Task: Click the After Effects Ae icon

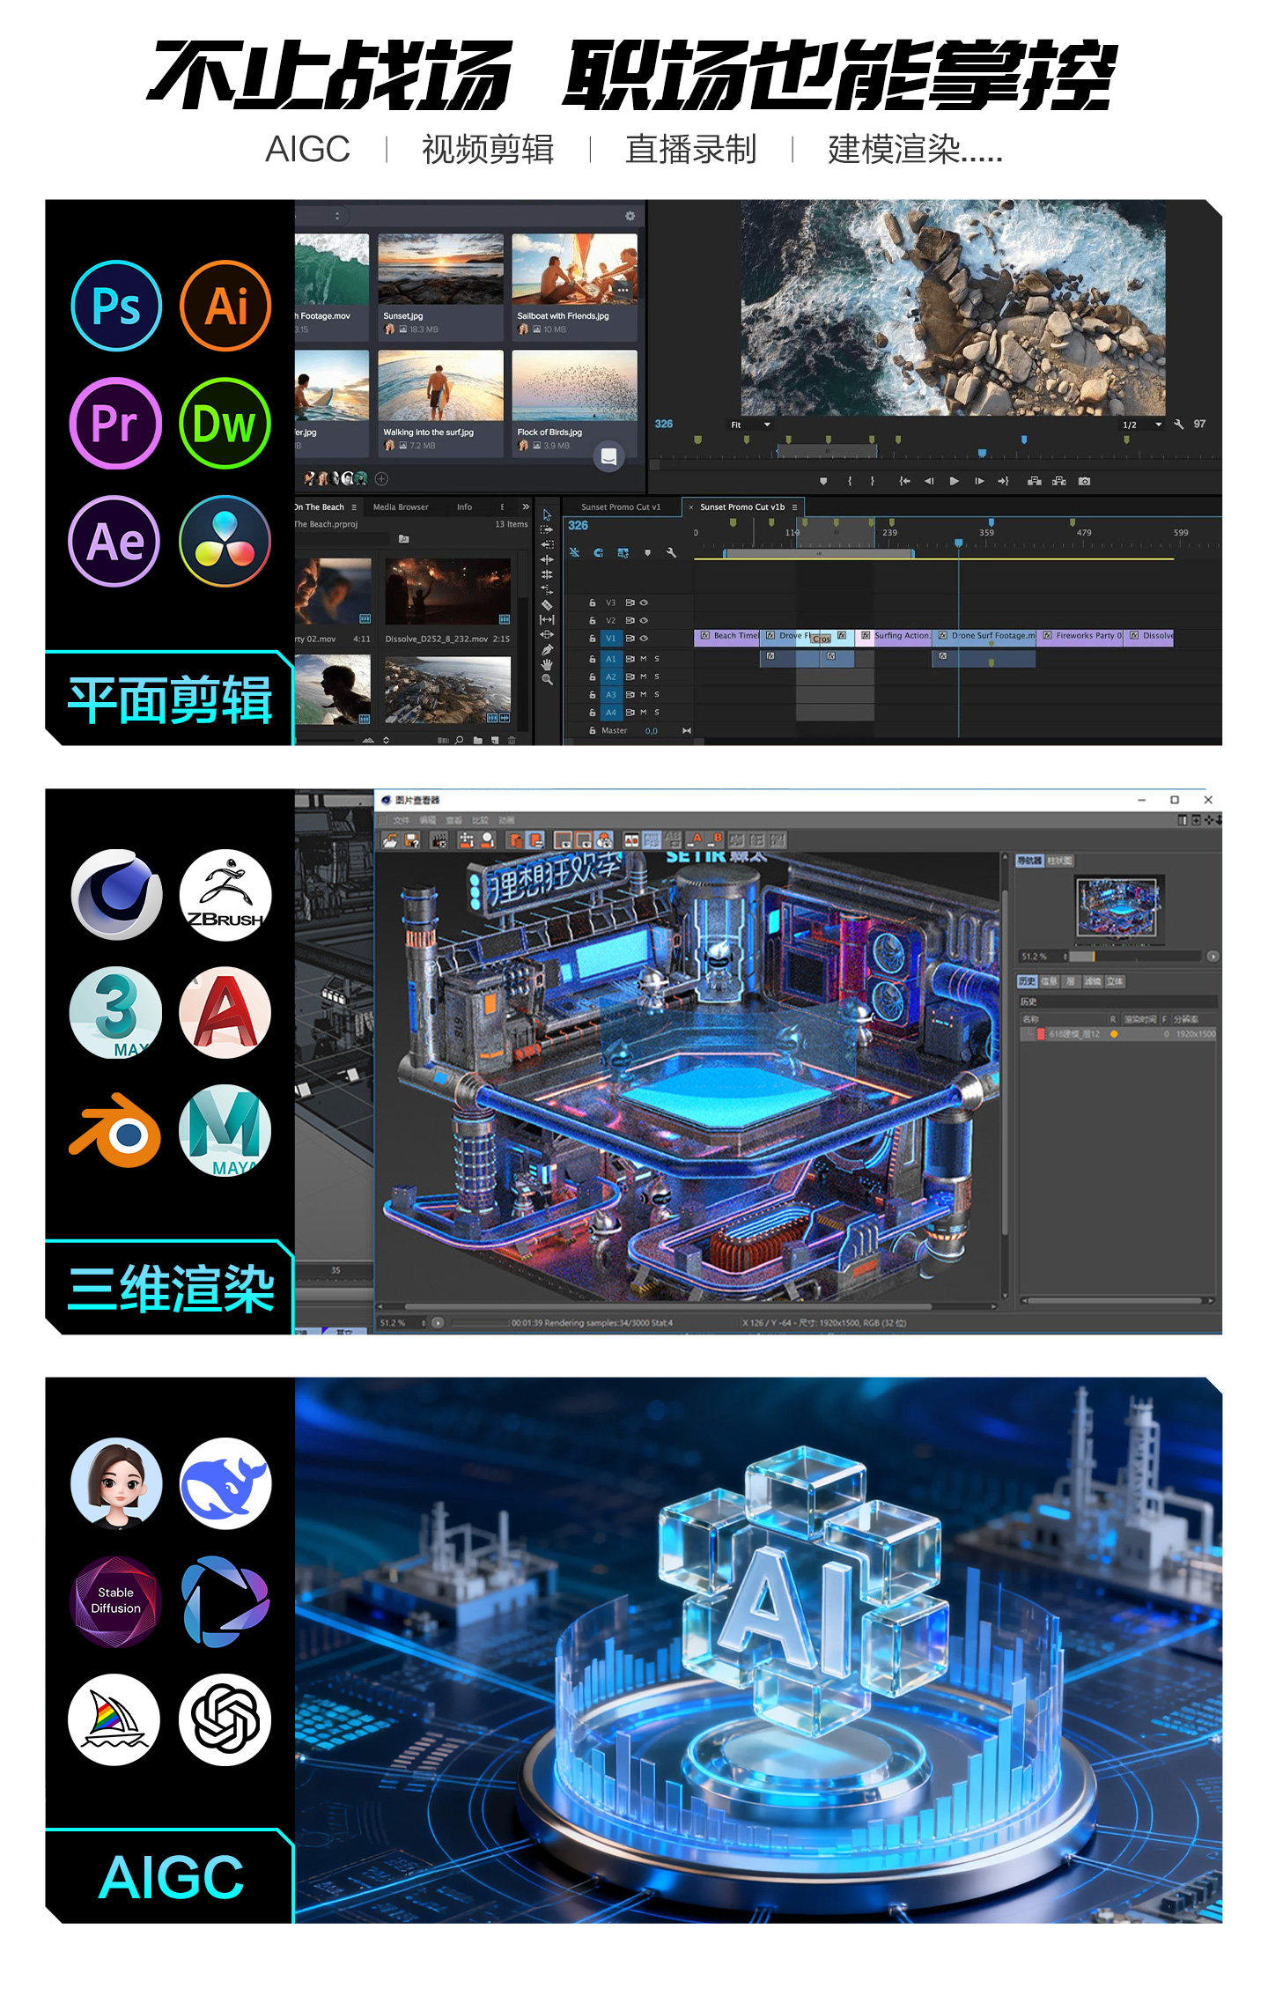Action: [114, 541]
